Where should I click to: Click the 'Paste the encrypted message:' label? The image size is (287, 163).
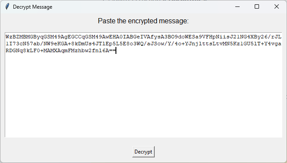click(143, 21)
